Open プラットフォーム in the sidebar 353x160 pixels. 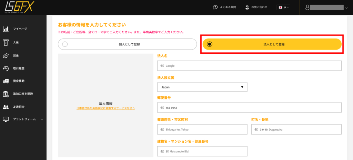(x=24, y=119)
